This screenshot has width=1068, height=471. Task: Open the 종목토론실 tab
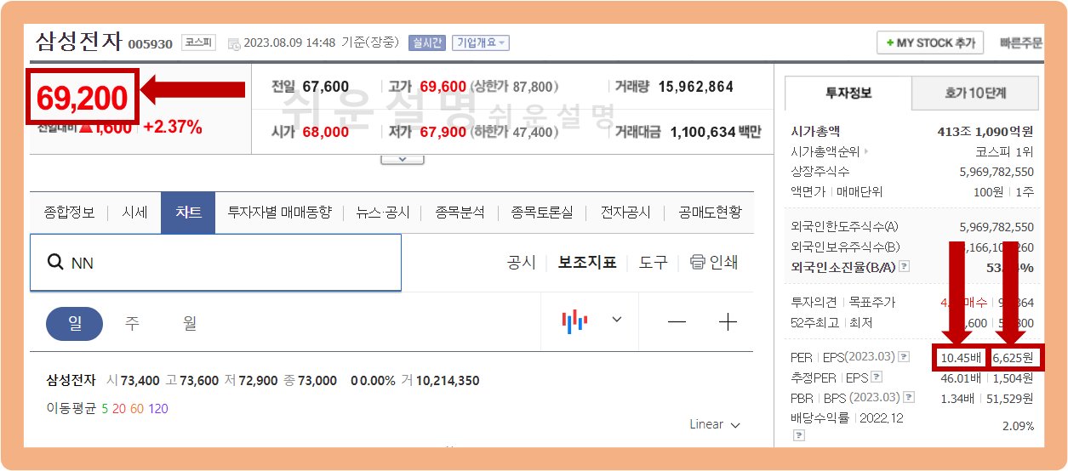(x=542, y=213)
